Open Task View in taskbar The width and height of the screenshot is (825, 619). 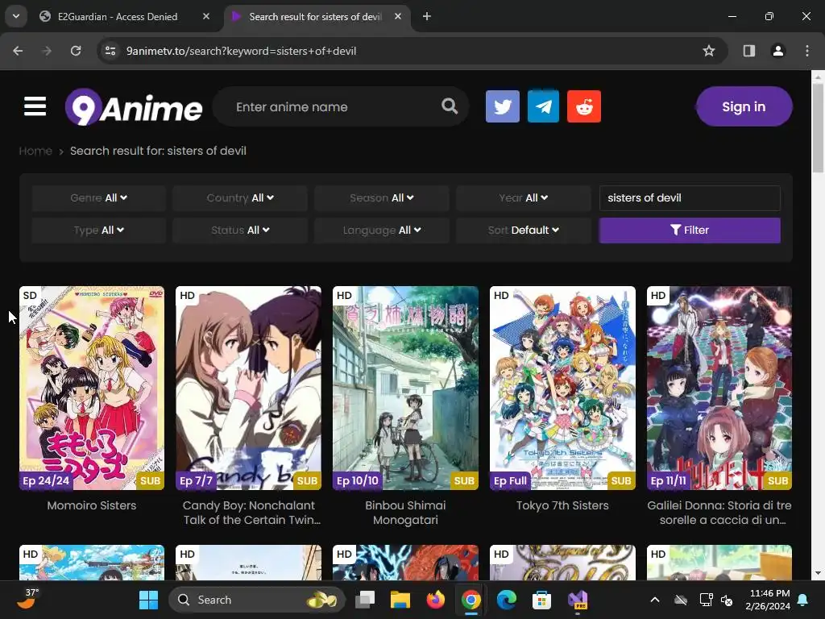point(365,600)
